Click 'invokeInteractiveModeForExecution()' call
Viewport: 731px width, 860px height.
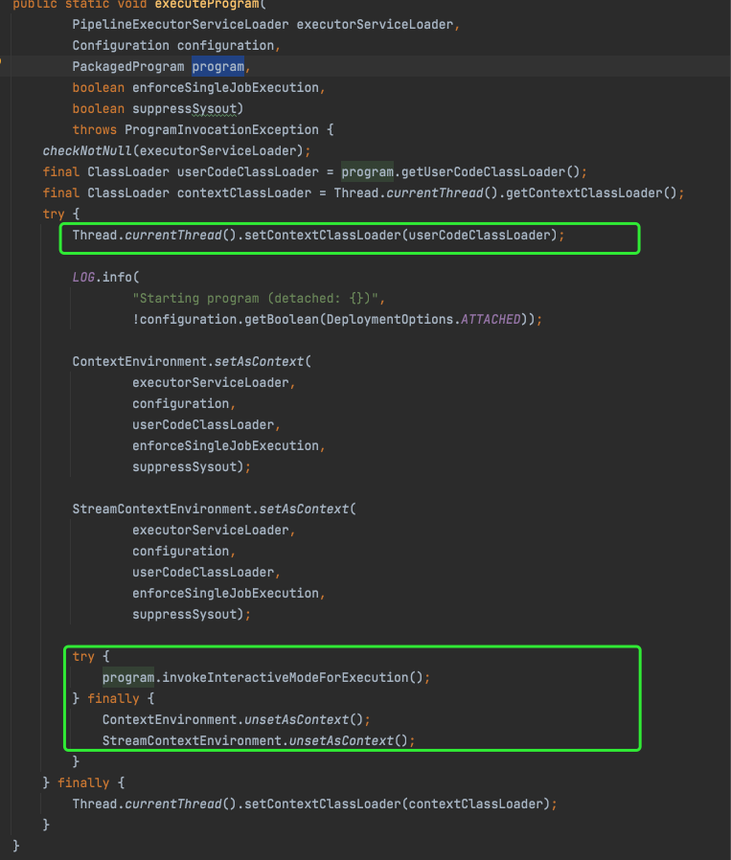click(292, 678)
